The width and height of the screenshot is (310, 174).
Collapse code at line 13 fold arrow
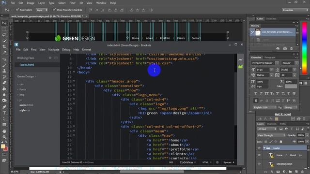(x=74, y=81)
